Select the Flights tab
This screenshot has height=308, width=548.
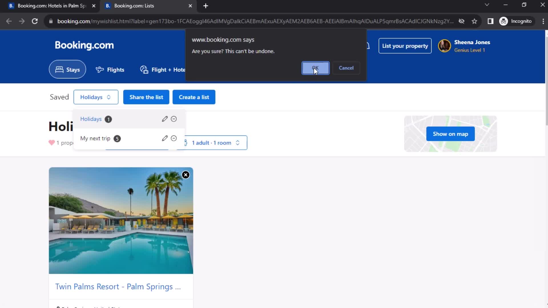click(110, 69)
